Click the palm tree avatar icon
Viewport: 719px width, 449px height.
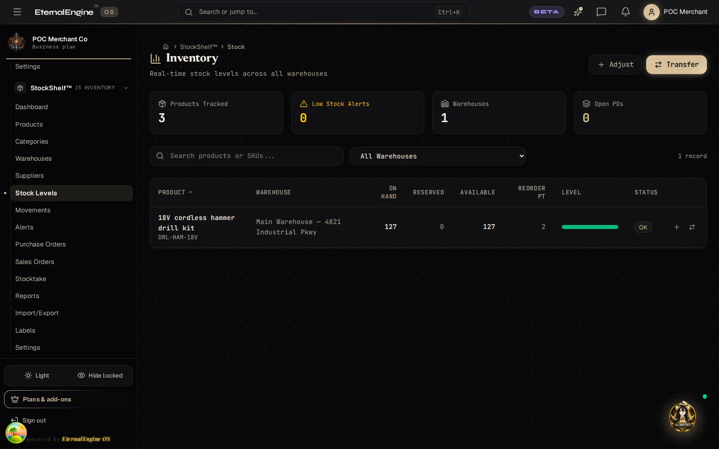pos(16,433)
